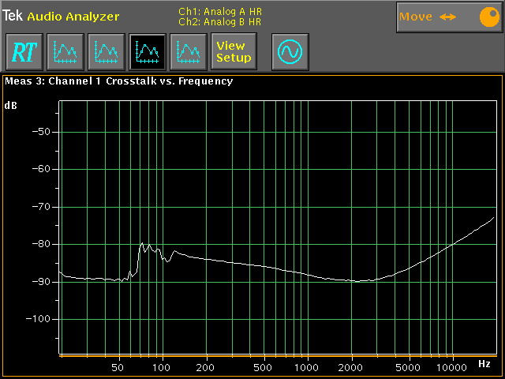Open the sine wave generator icon
The image size is (505, 379).
[290, 52]
